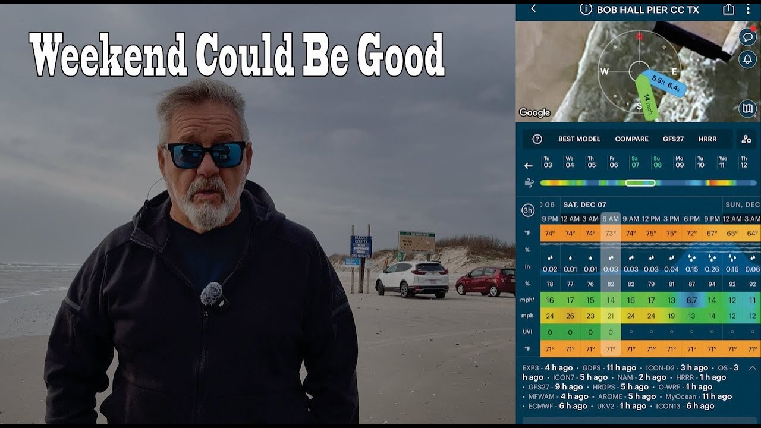Open the map view icon
Screen dimensions: 761x428
click(x=747, y=108)
